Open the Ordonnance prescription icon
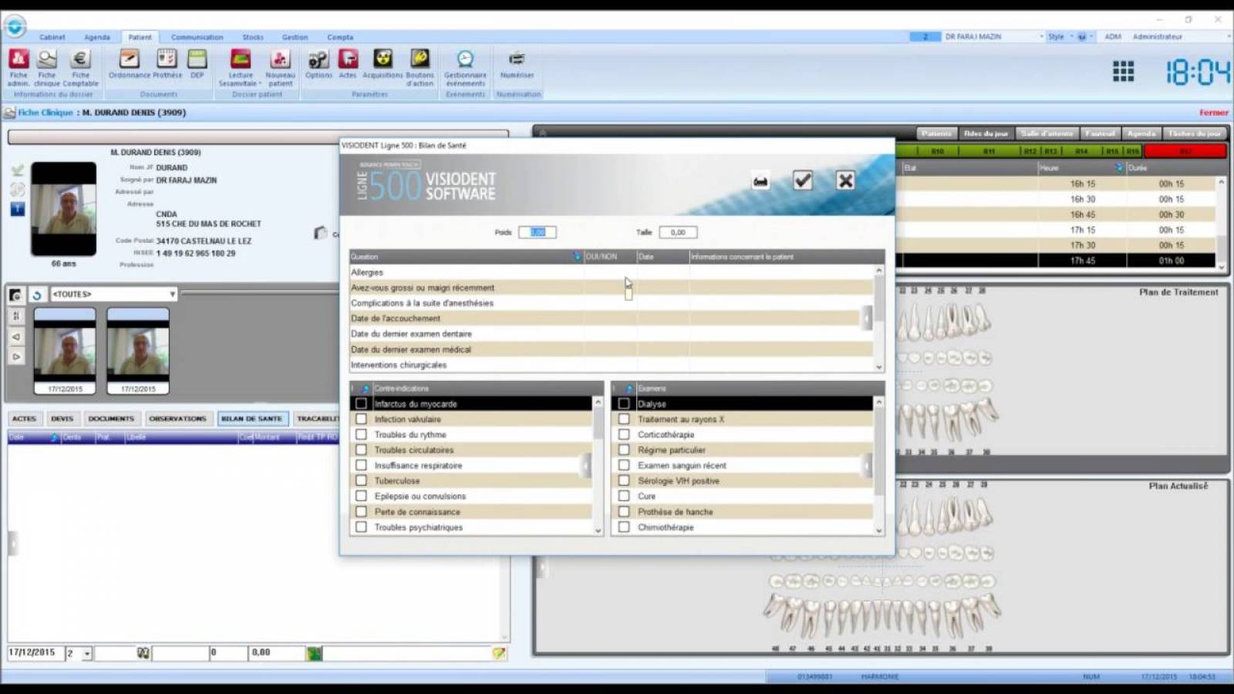 (x=129, y=60)
